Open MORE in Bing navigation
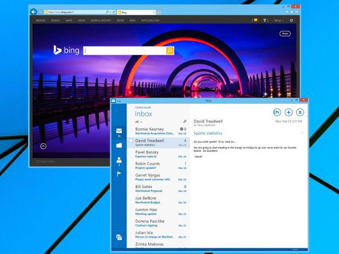The width and height of the screenshot is (339, 254). pos(120,20)
